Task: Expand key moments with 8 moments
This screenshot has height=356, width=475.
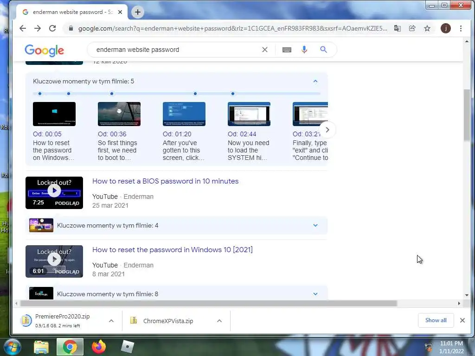Action: point(177,293)
